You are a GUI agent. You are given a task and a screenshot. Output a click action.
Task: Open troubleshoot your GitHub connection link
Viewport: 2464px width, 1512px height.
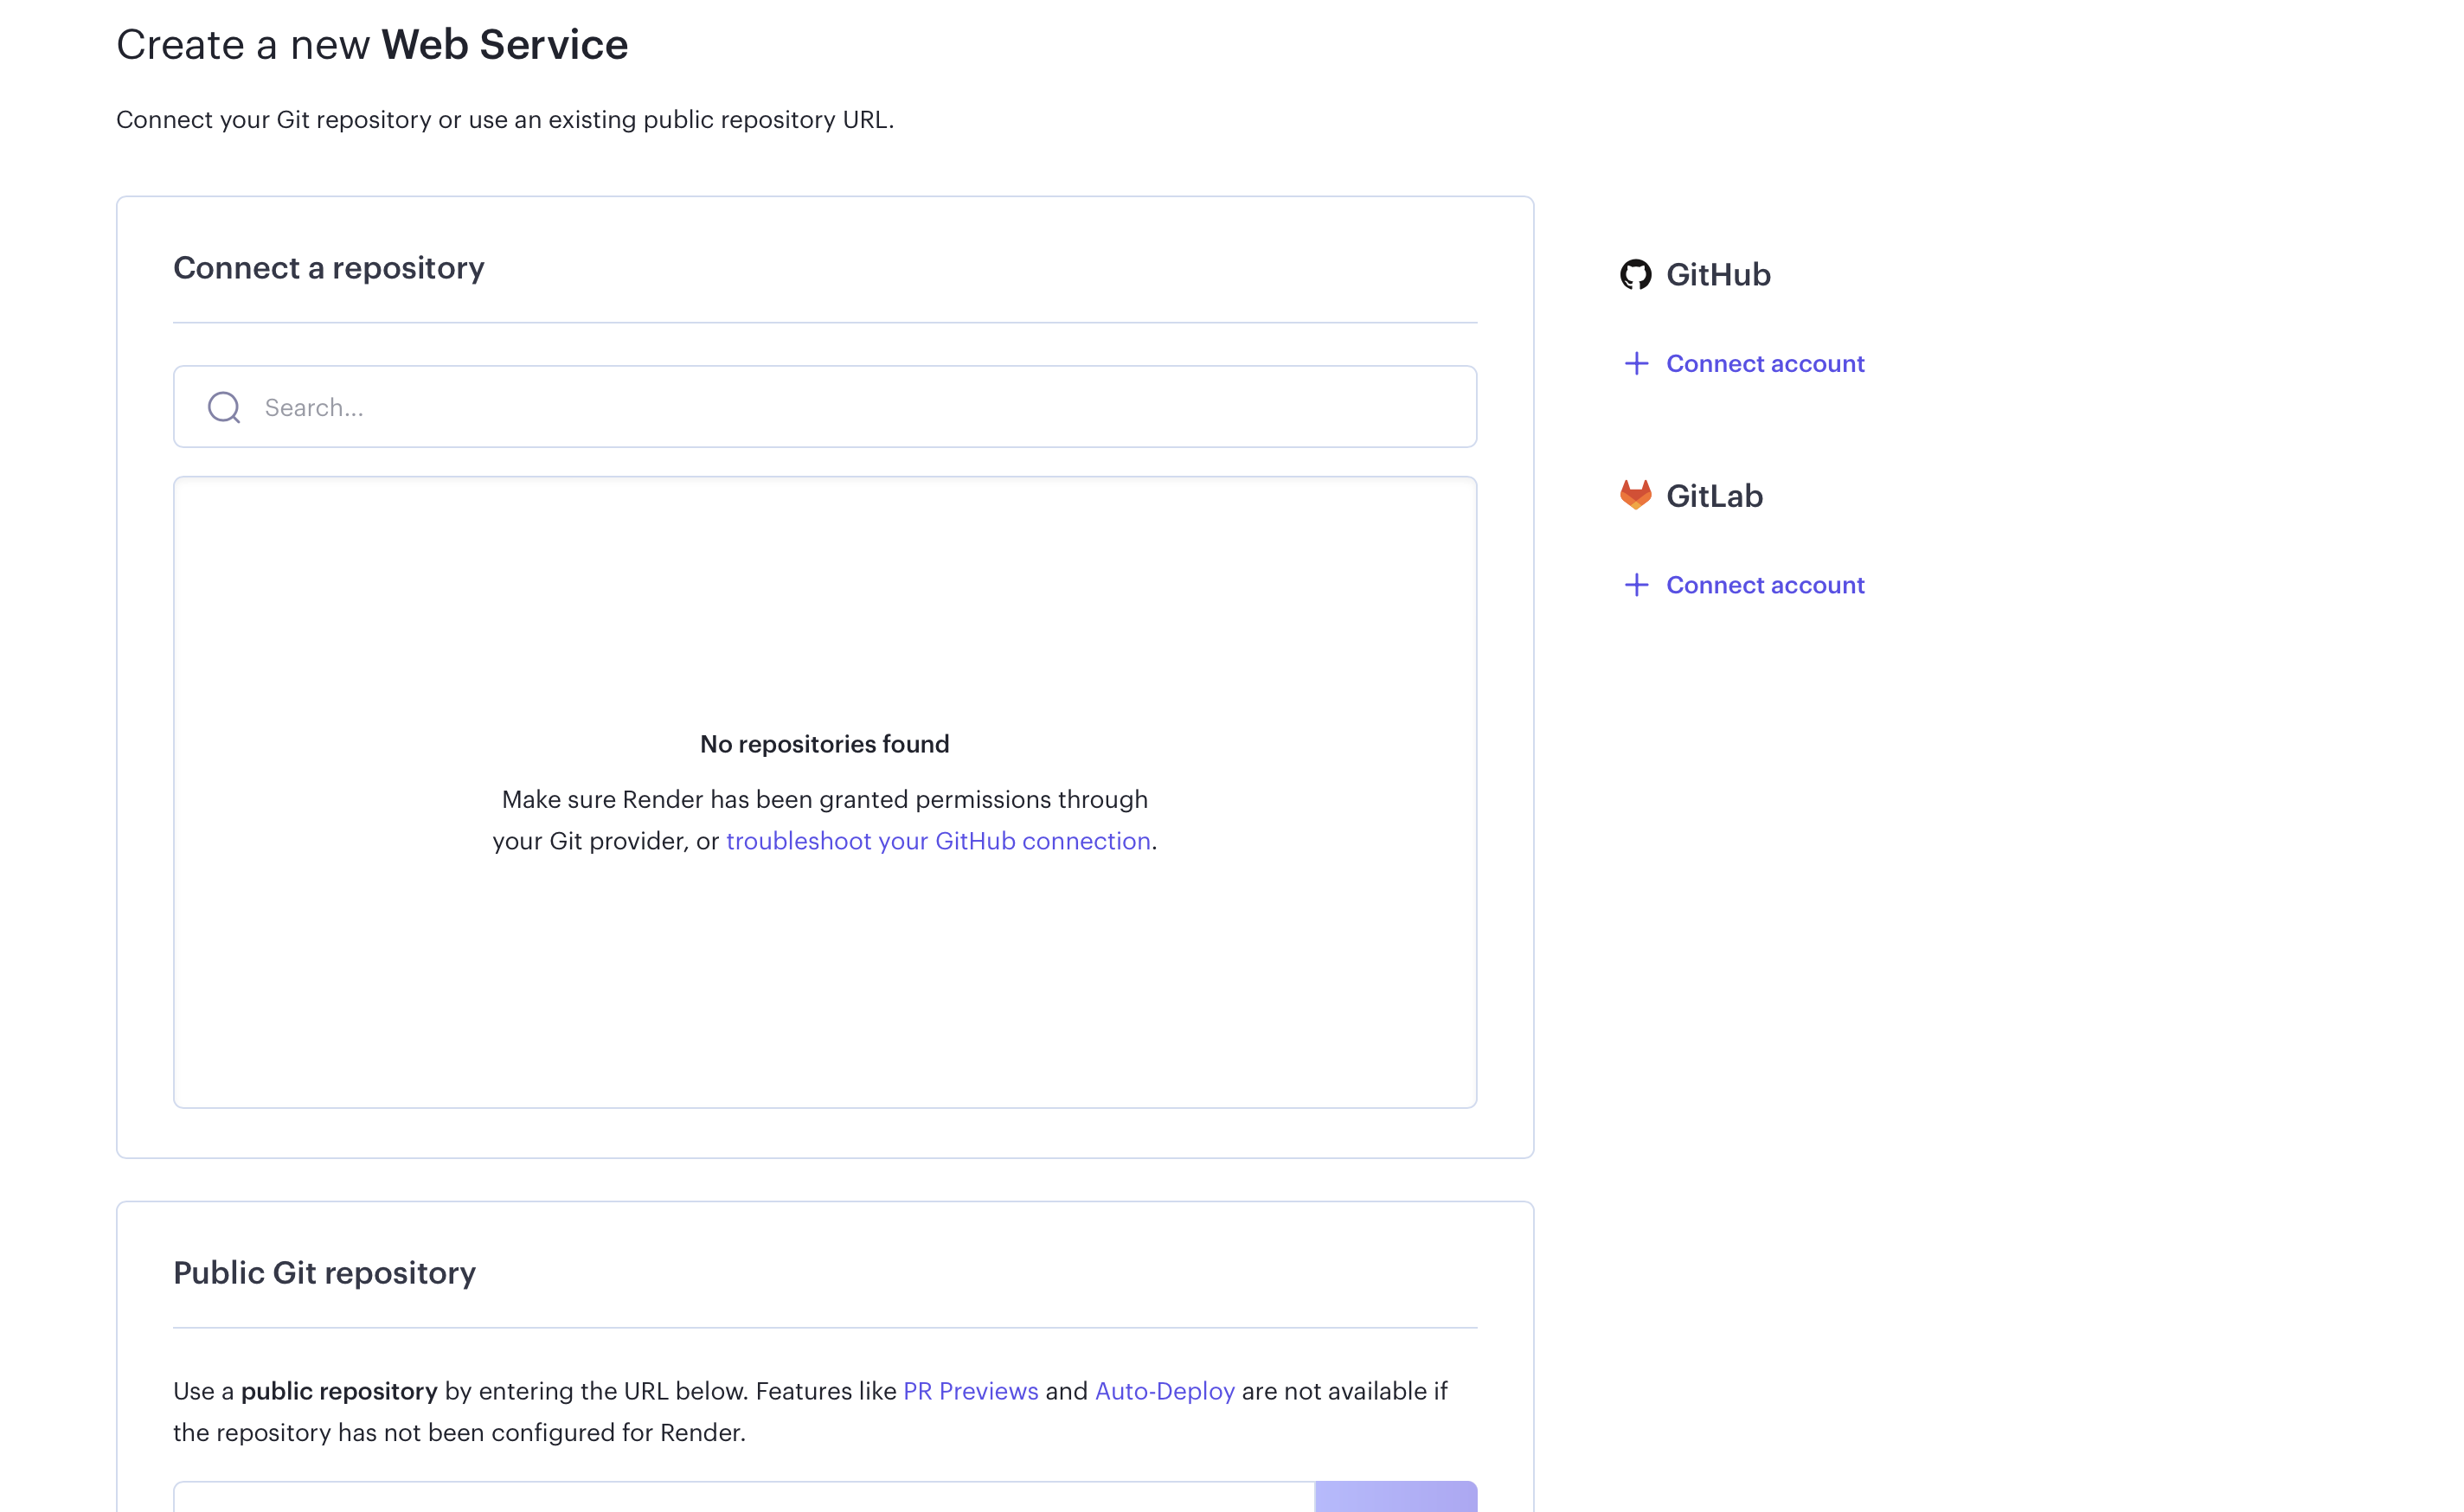938,841
